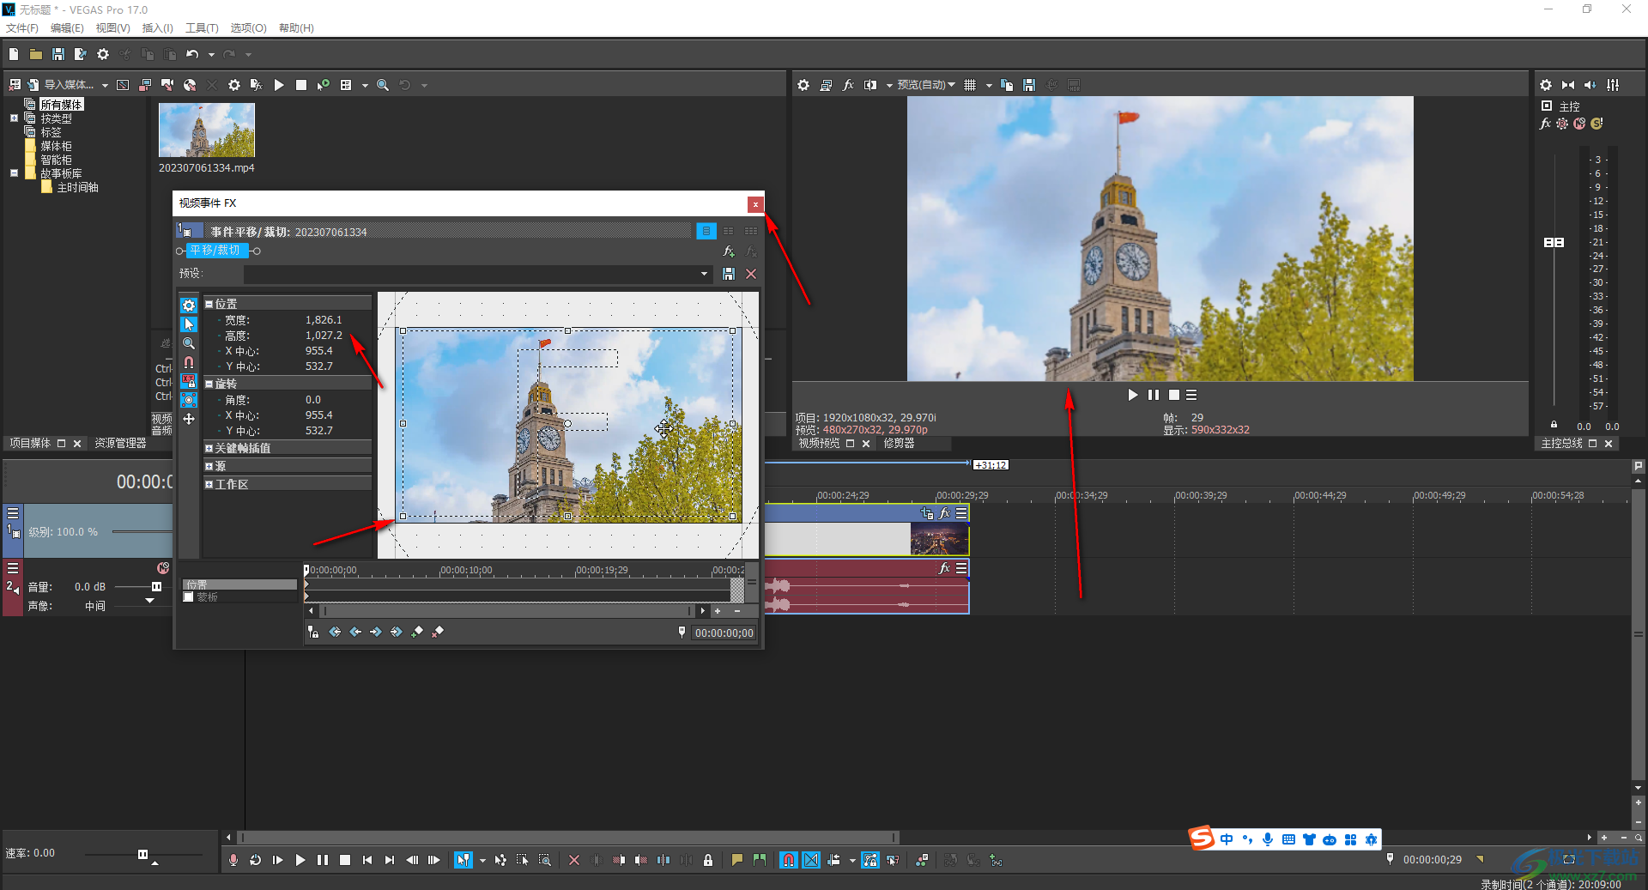
Task: Click the video preview fx icon
Action: (x=848, y=85)
